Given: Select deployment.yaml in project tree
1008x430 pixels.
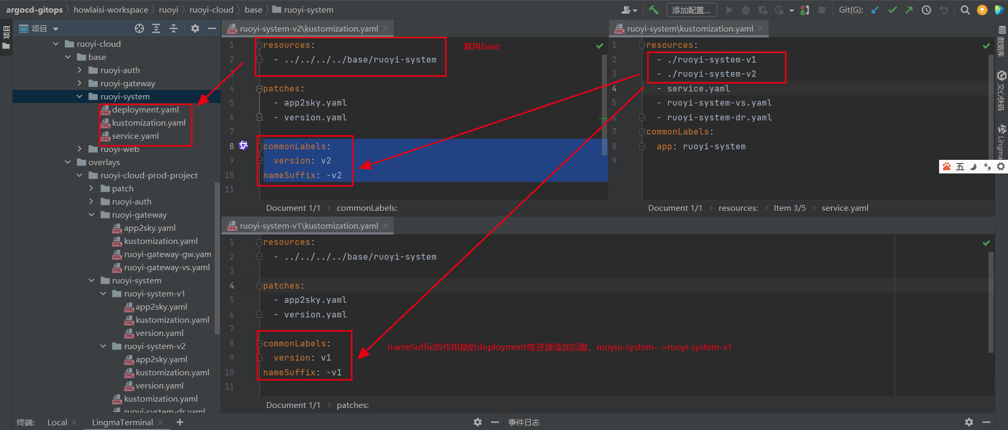Looking at the screenshot, I should coord(145,109).
